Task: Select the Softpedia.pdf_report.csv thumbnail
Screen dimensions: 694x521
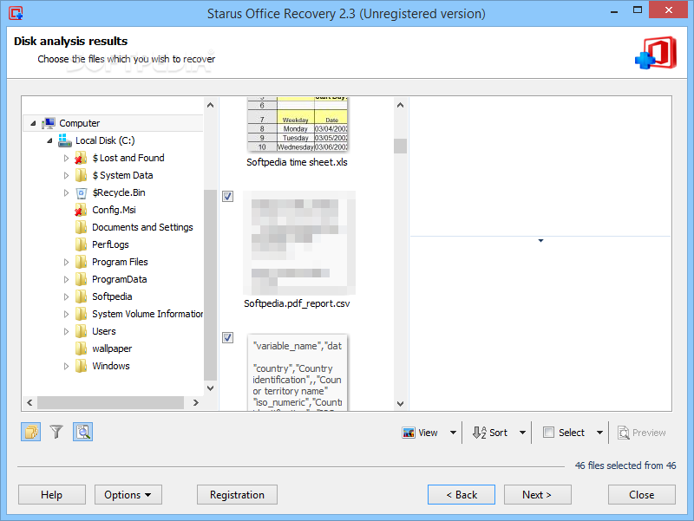Action: tap(299, 244)
